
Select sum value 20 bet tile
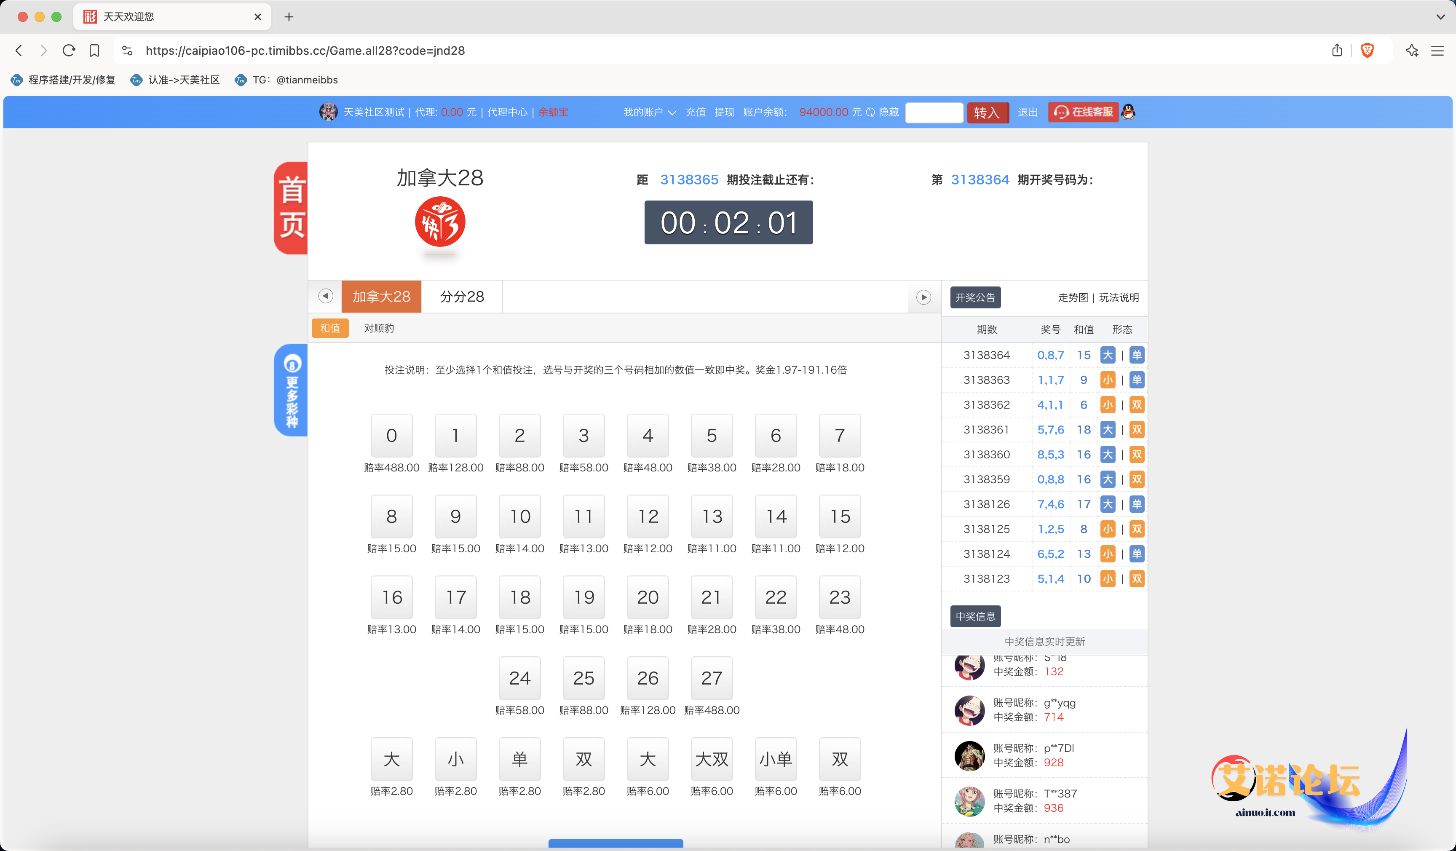[x=648, y=597]
